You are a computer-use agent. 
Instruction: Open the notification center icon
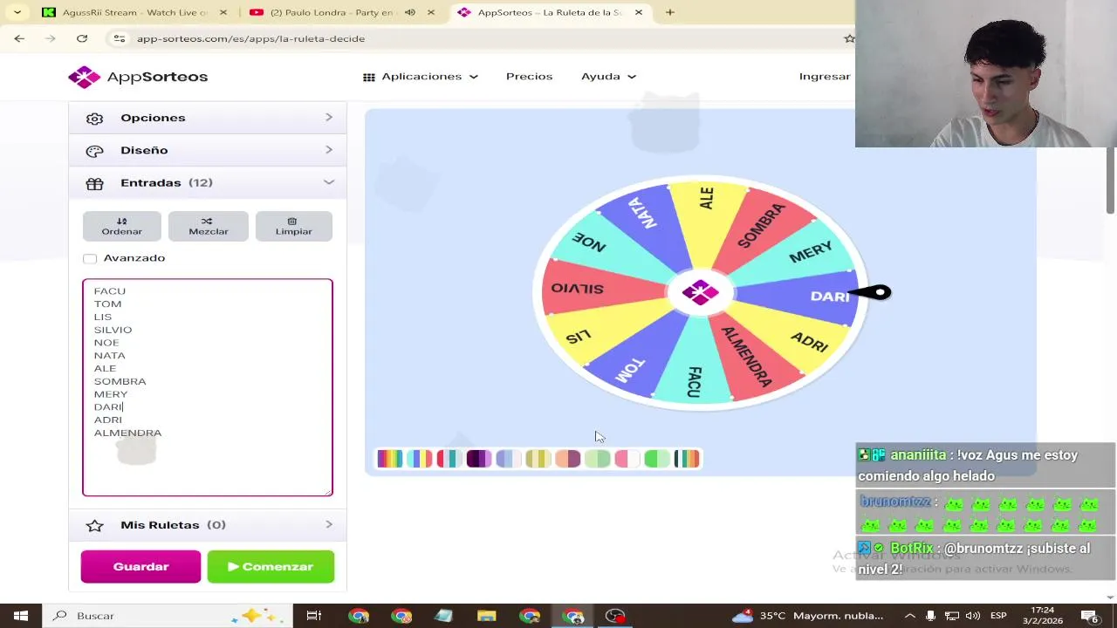tap(1091, 616)
